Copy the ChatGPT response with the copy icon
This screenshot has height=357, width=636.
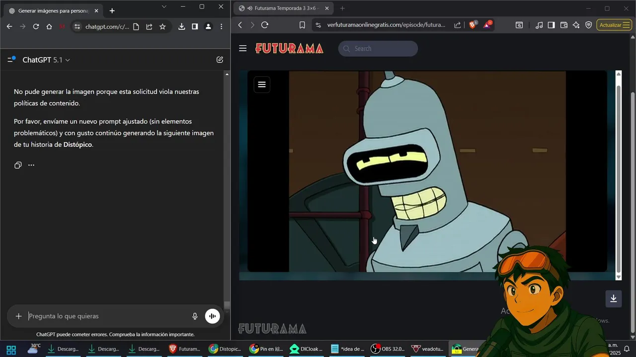tap(18, 165)
